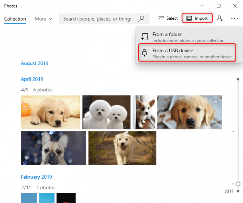Click the Import toolbar button
The image size is (243, 203).
click(197, 18)
